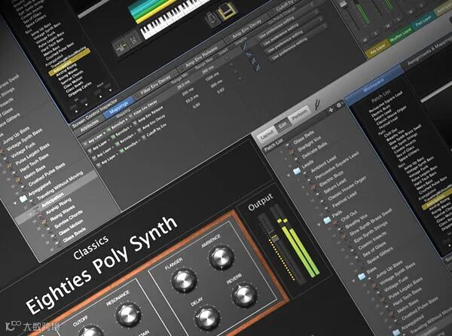This screenshot has width=452, height=336.
Task: Click the green Output level meter
Action: tap(300, 249)
